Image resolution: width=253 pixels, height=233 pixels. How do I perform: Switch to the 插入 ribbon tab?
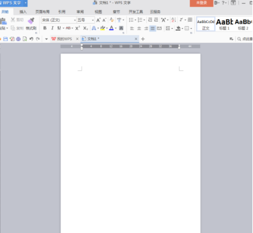point(23,12)
